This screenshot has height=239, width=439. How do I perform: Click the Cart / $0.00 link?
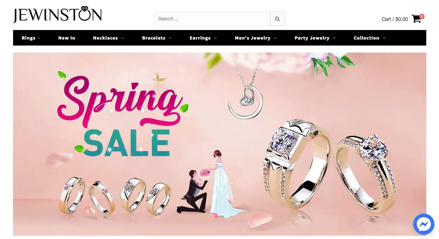point(394,19)
